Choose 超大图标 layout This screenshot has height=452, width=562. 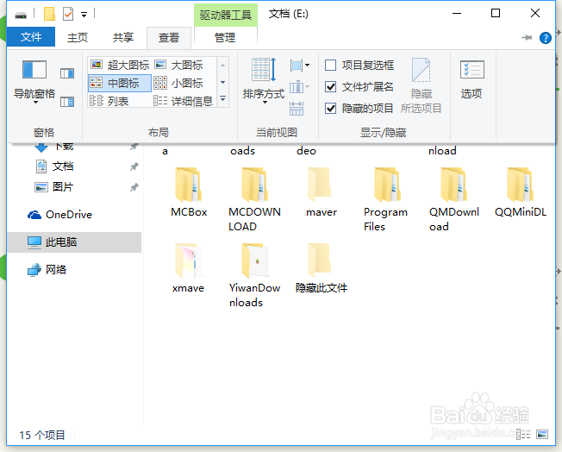click(120, 65)
